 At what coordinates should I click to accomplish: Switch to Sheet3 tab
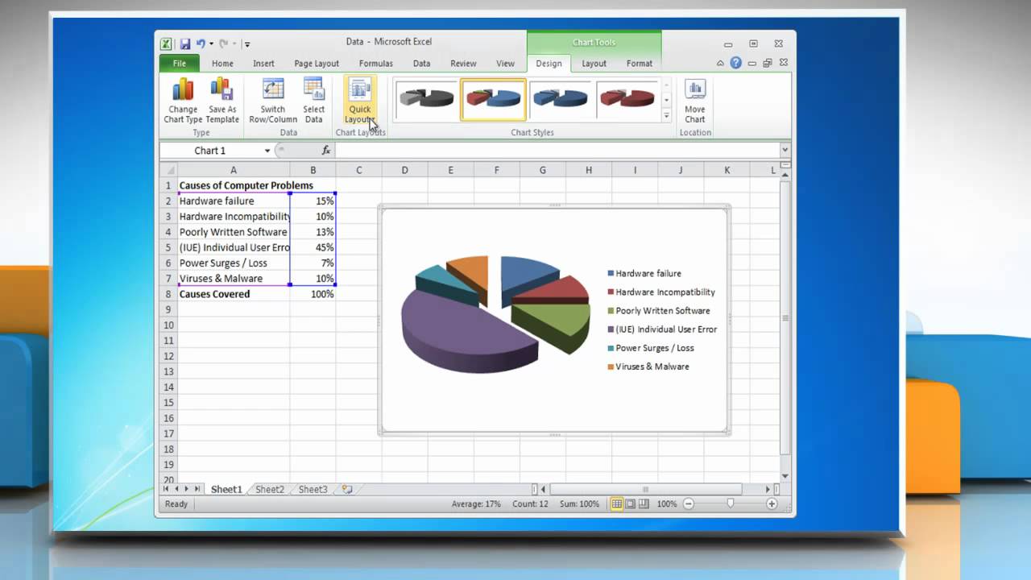click(313, 489)
